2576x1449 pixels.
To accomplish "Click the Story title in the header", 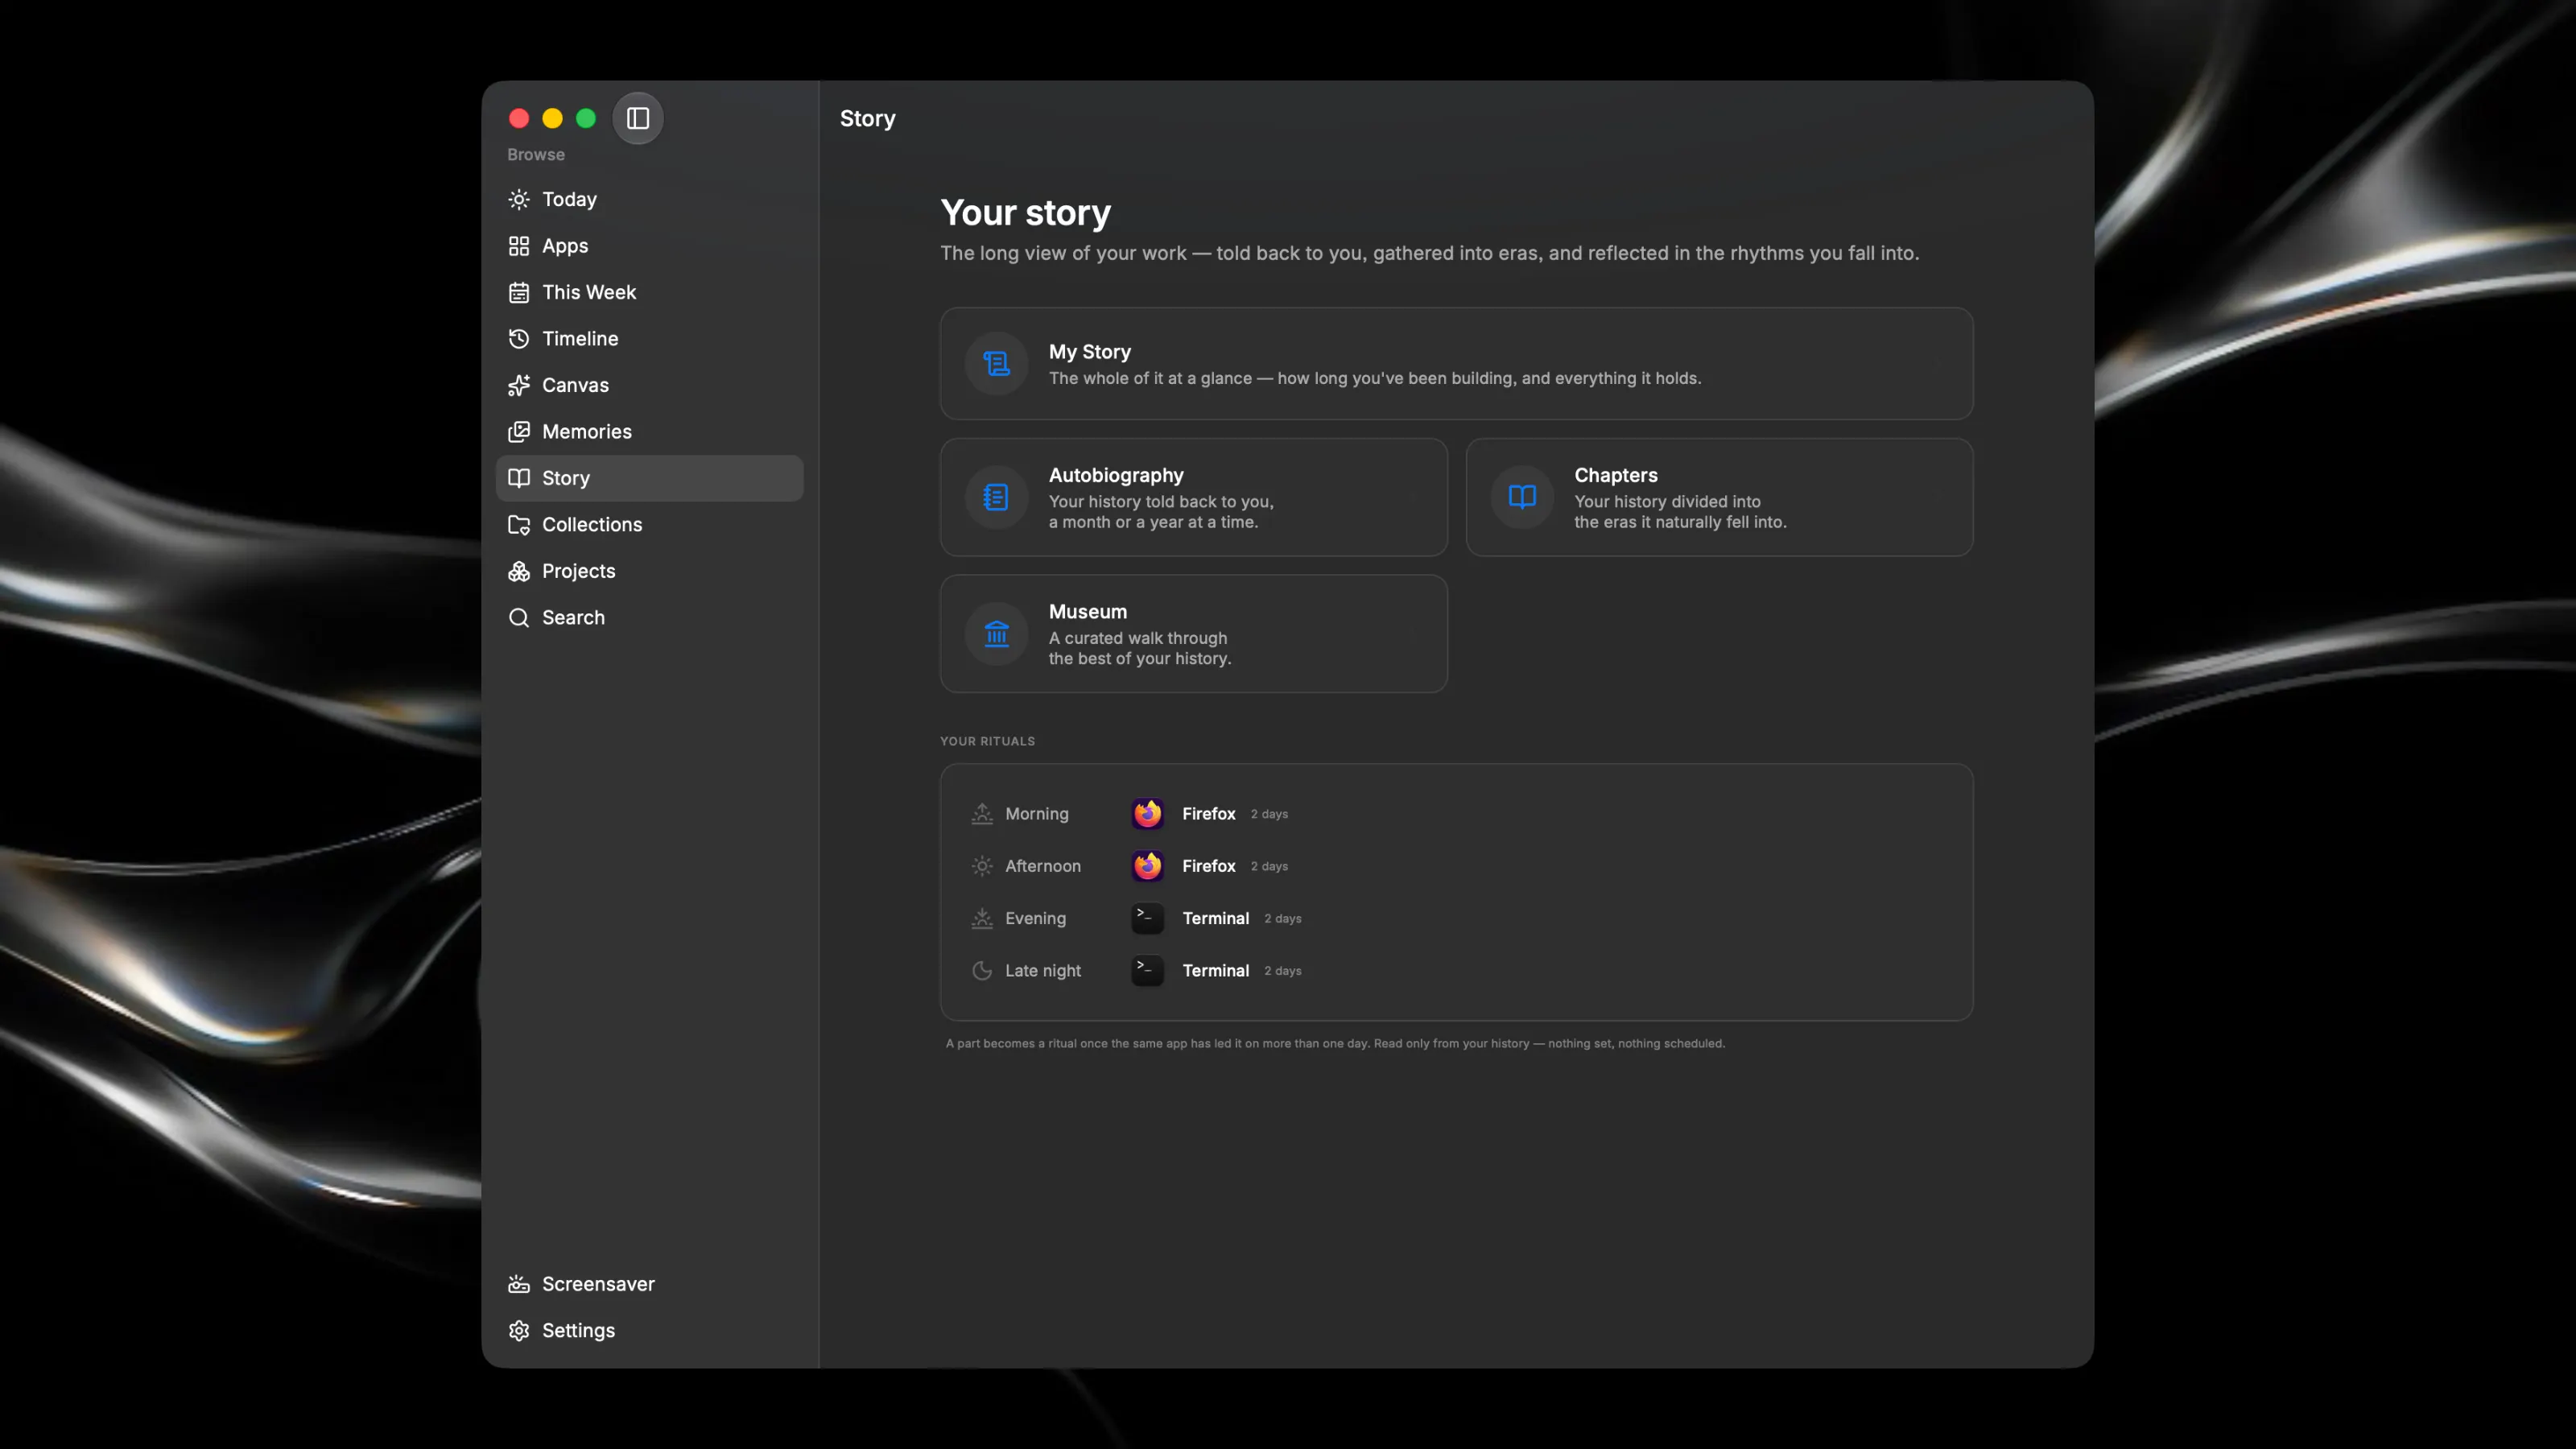I will click(867, 118).
